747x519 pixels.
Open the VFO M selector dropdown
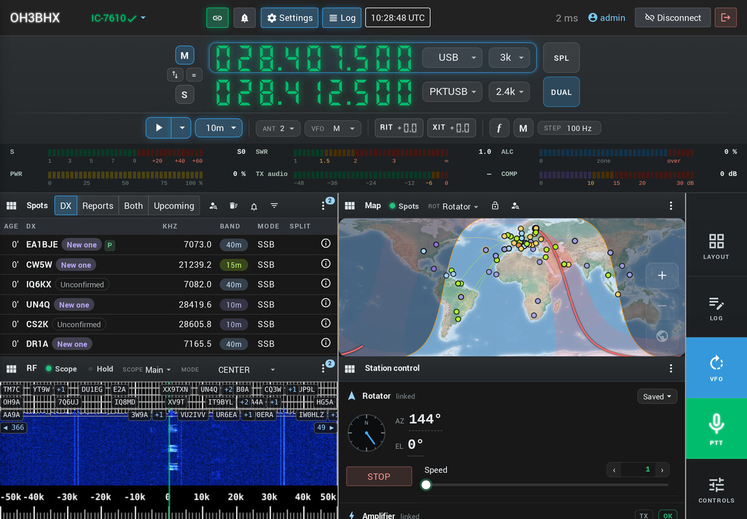333,128
